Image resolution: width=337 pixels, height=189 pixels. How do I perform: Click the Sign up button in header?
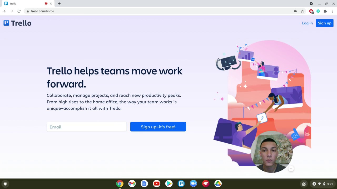point(325,23)
